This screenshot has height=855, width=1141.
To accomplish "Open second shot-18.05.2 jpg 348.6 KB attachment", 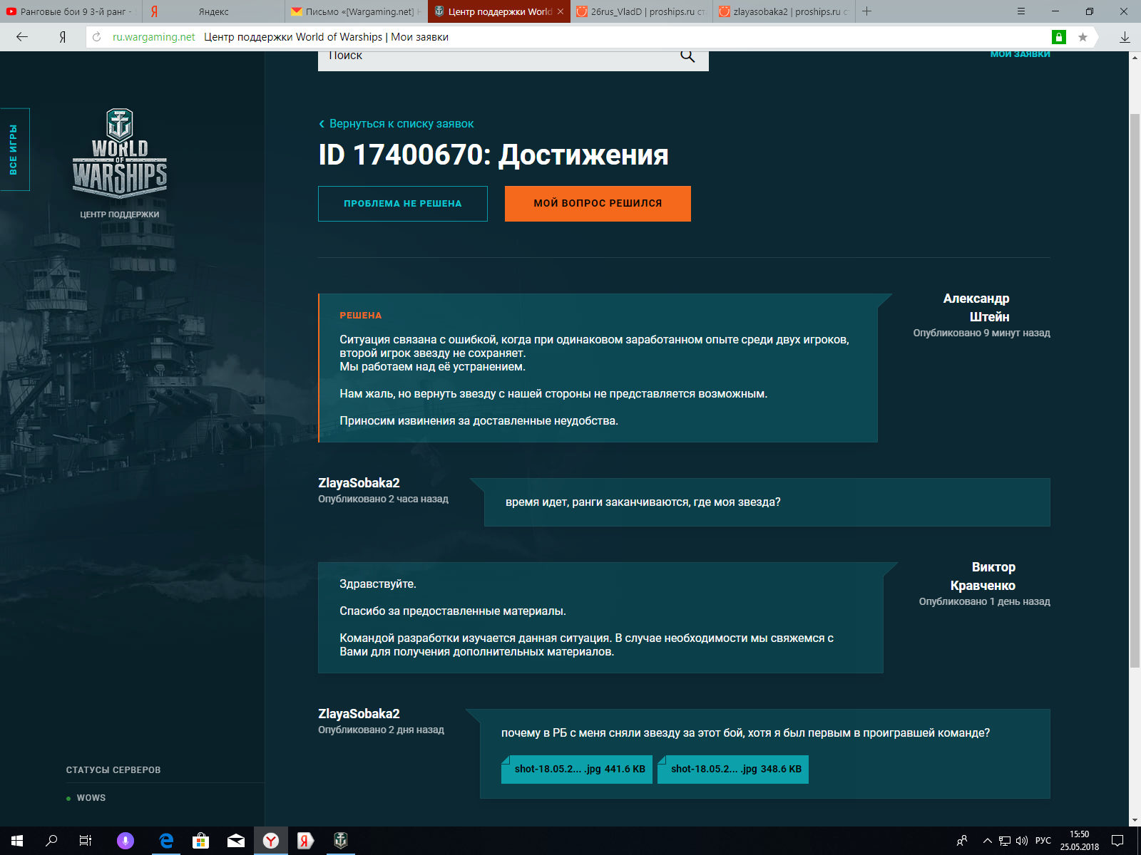I will pyautogui.click(x=733, y=769).
